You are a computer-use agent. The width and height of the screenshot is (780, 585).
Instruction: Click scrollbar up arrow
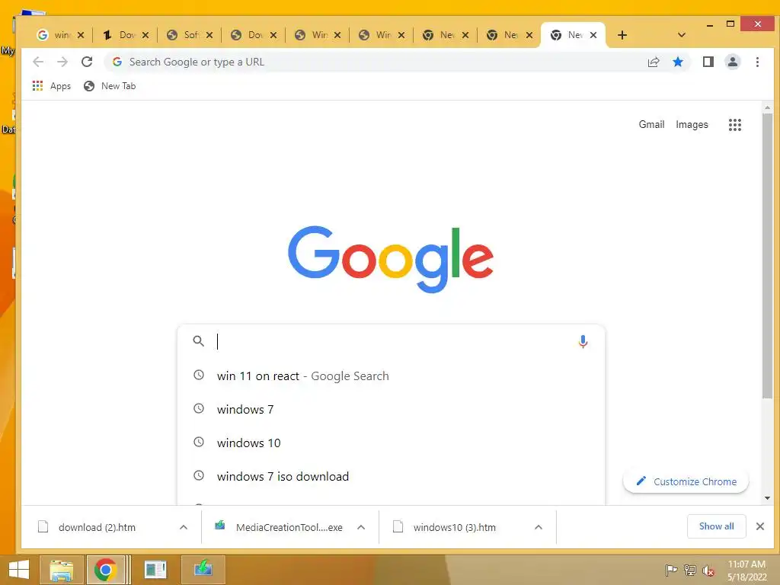(x=767, y=107)
